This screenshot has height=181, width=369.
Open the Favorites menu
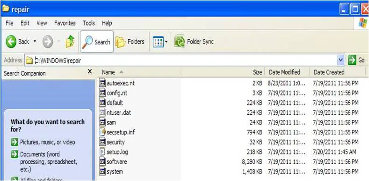coord(65,23)
